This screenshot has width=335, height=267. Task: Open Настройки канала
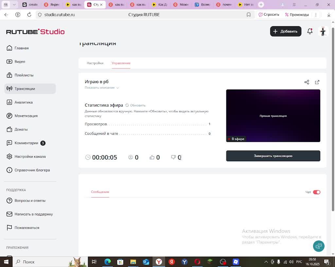[x=26, y=156]
